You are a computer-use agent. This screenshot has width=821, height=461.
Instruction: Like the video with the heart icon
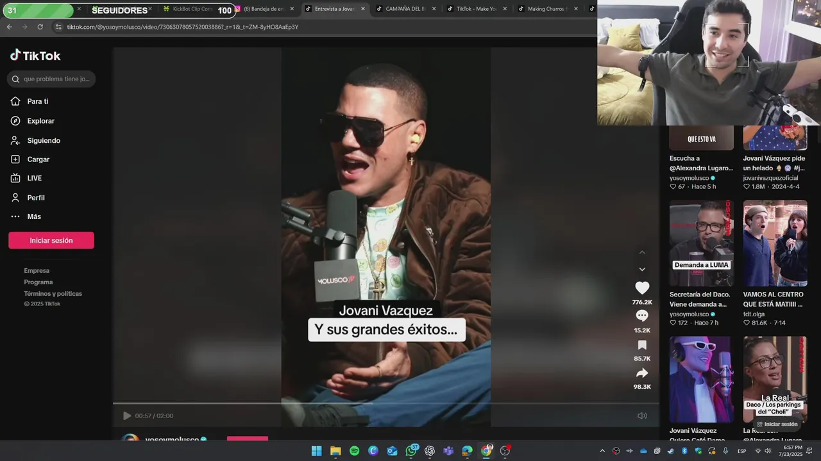coord(642,288)
